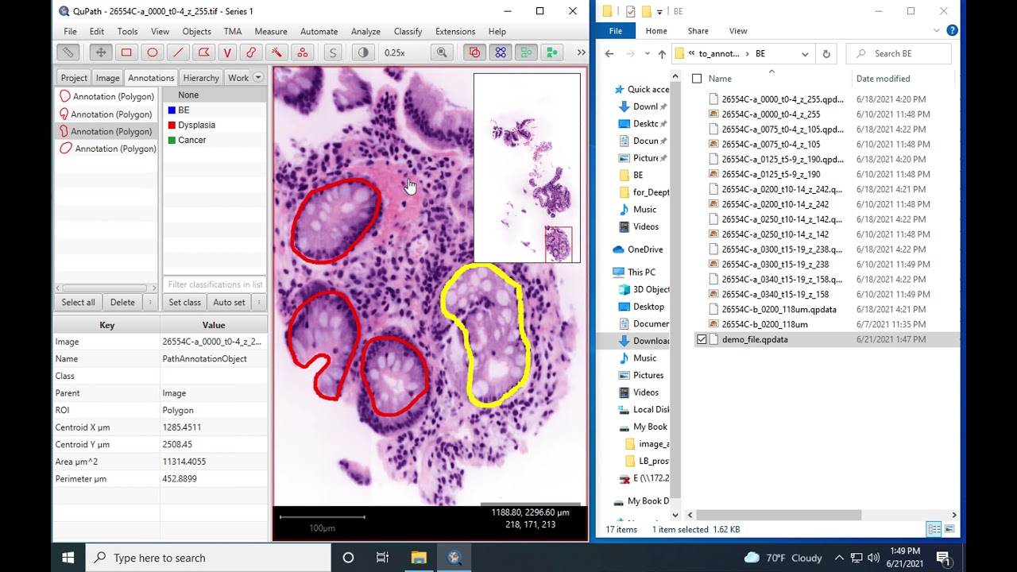Open the Share tab in Explorer
Viewport: 1017px width, 572px height.
[698, 31]
